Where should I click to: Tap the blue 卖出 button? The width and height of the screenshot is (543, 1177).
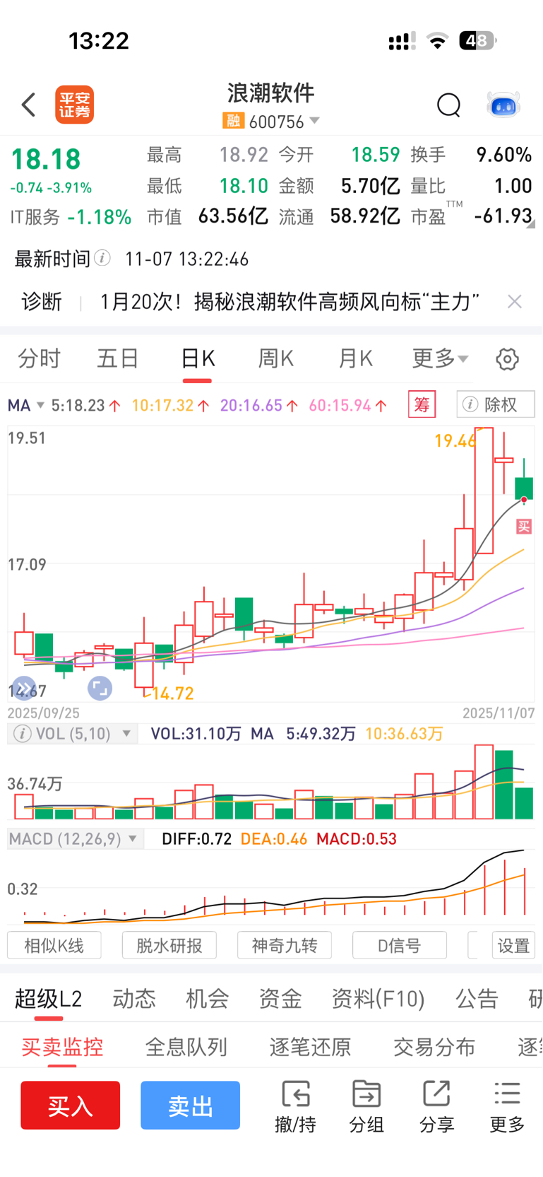(191, 1105)
